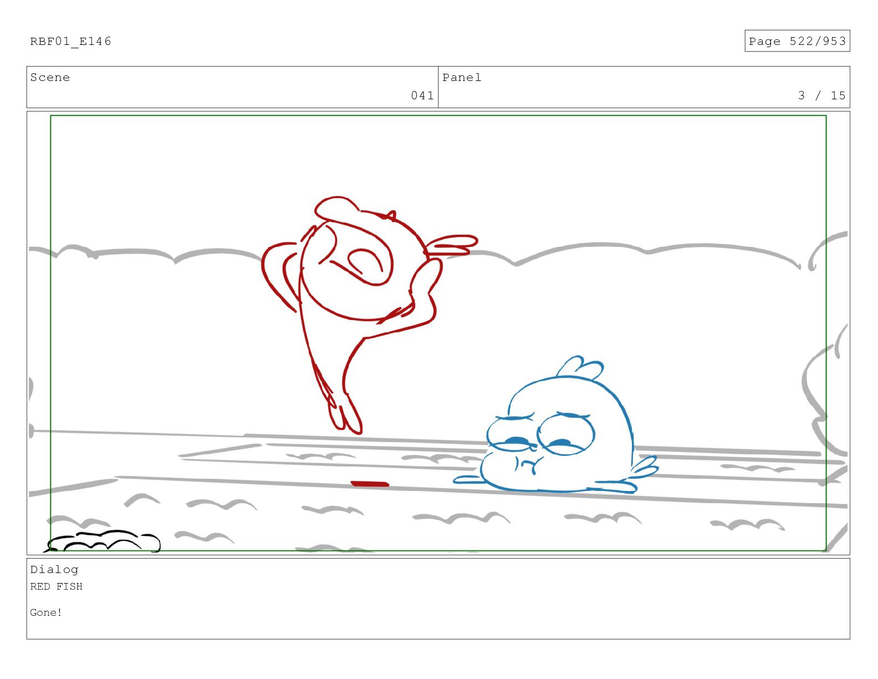
Task: Click the 'Scene' label
Action: click(50, 78)
